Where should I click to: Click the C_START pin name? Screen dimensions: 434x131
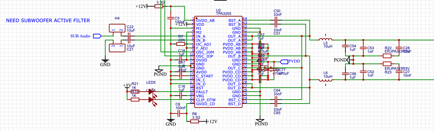tap(204, 76)
